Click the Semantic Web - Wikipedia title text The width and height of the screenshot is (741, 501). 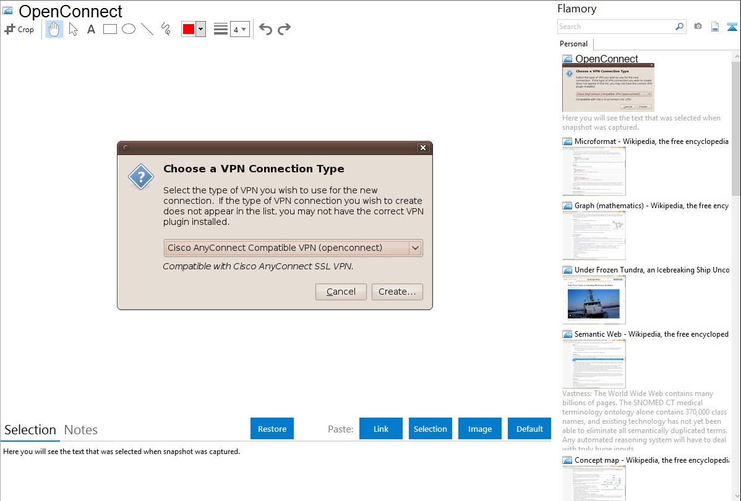(x=651, y=334)
